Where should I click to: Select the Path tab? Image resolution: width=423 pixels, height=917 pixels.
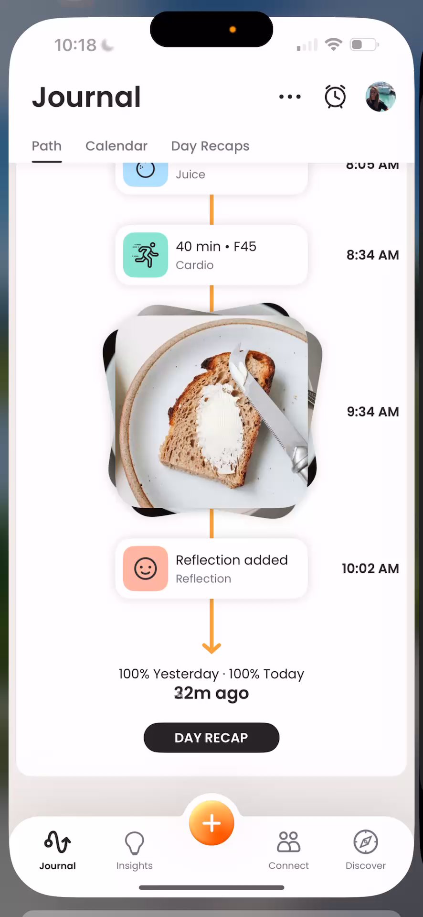(x=47, y=146)
